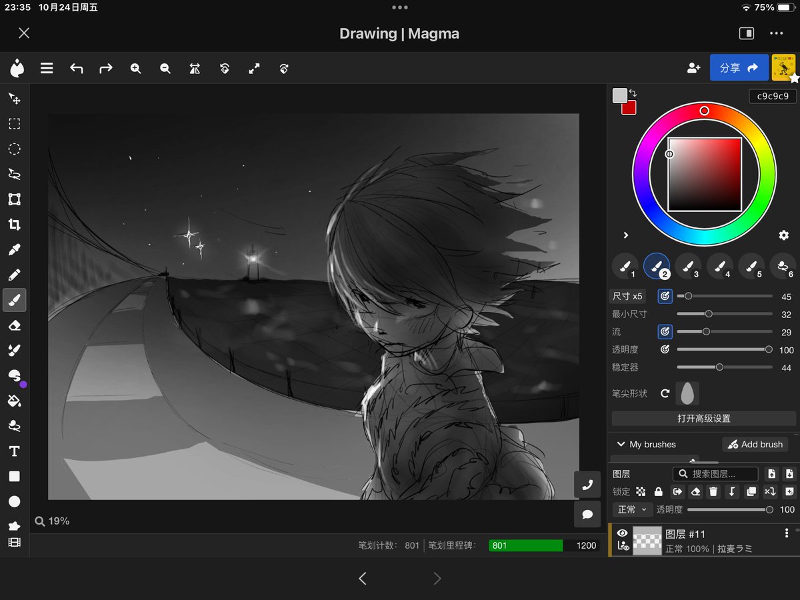Image resolution: width=800 pixels, height=600 pixels.
Task: Select the ellipse shape tool
Action: click(x=14, y=501)
